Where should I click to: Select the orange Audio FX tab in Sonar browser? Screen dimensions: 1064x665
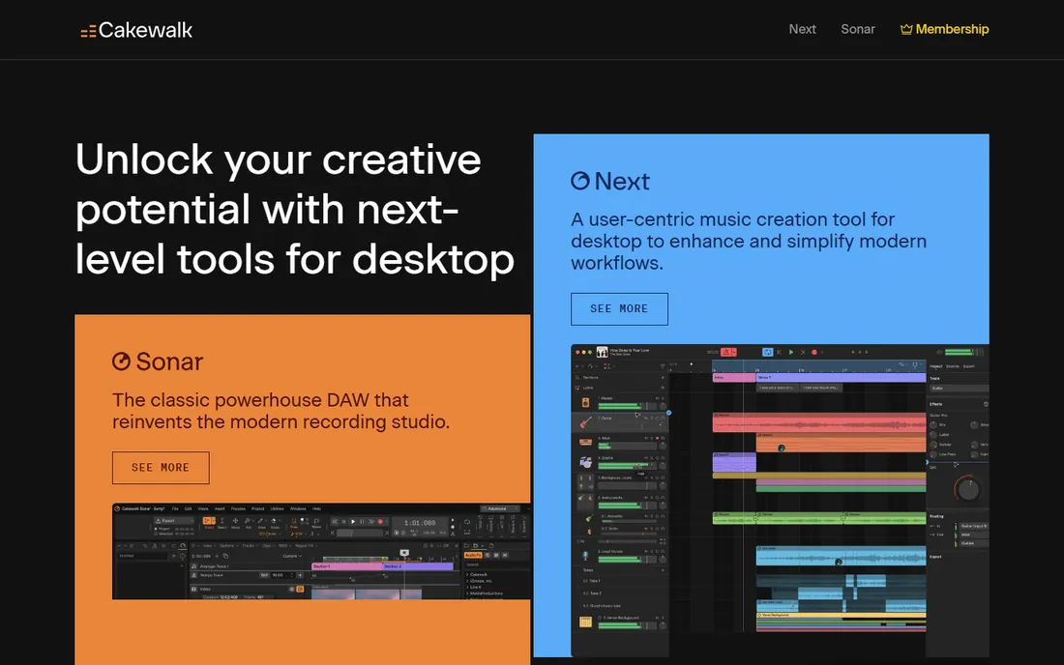pos(473,555)
